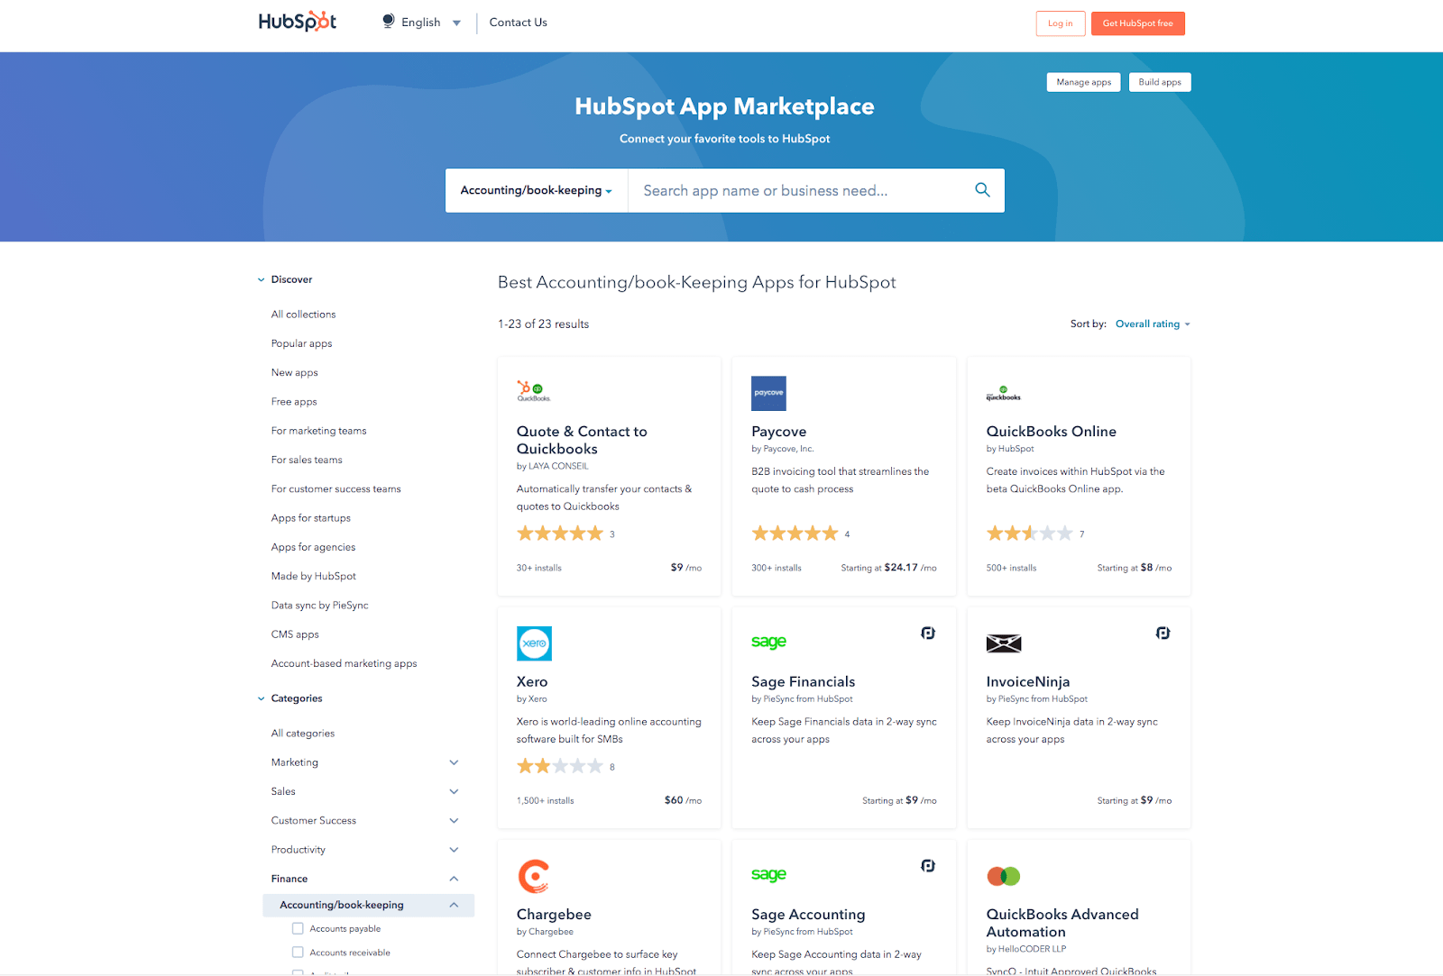This screenshot has width=1443, height=976.
Task: Click the search magnifying glass icon
Action: (x=982, y=190)
